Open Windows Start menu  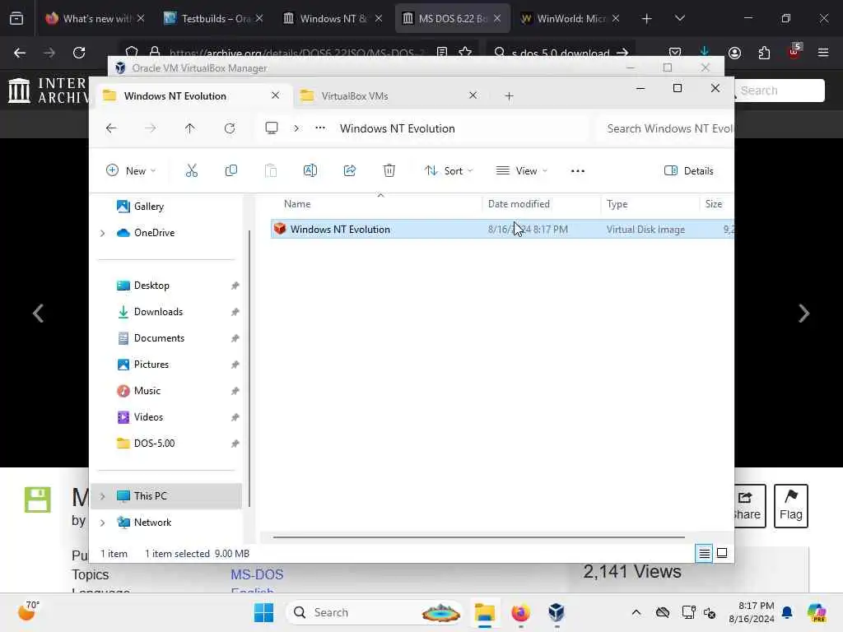pos(264,612)
